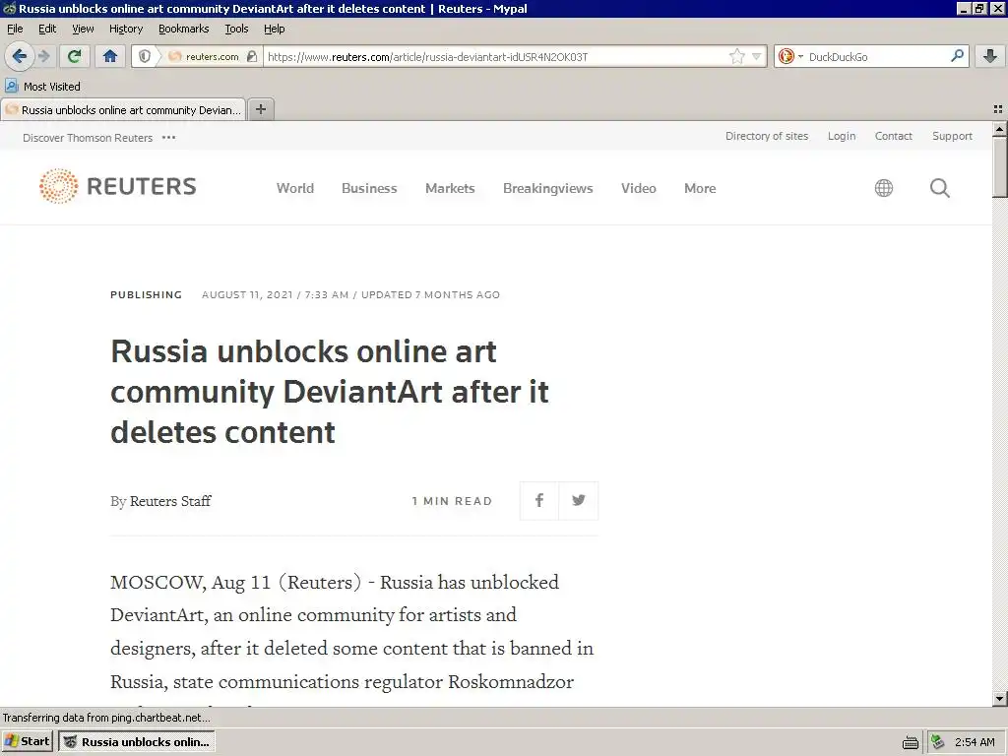
Task: Open the Downloads arrow button
Action: coord(990,56)
